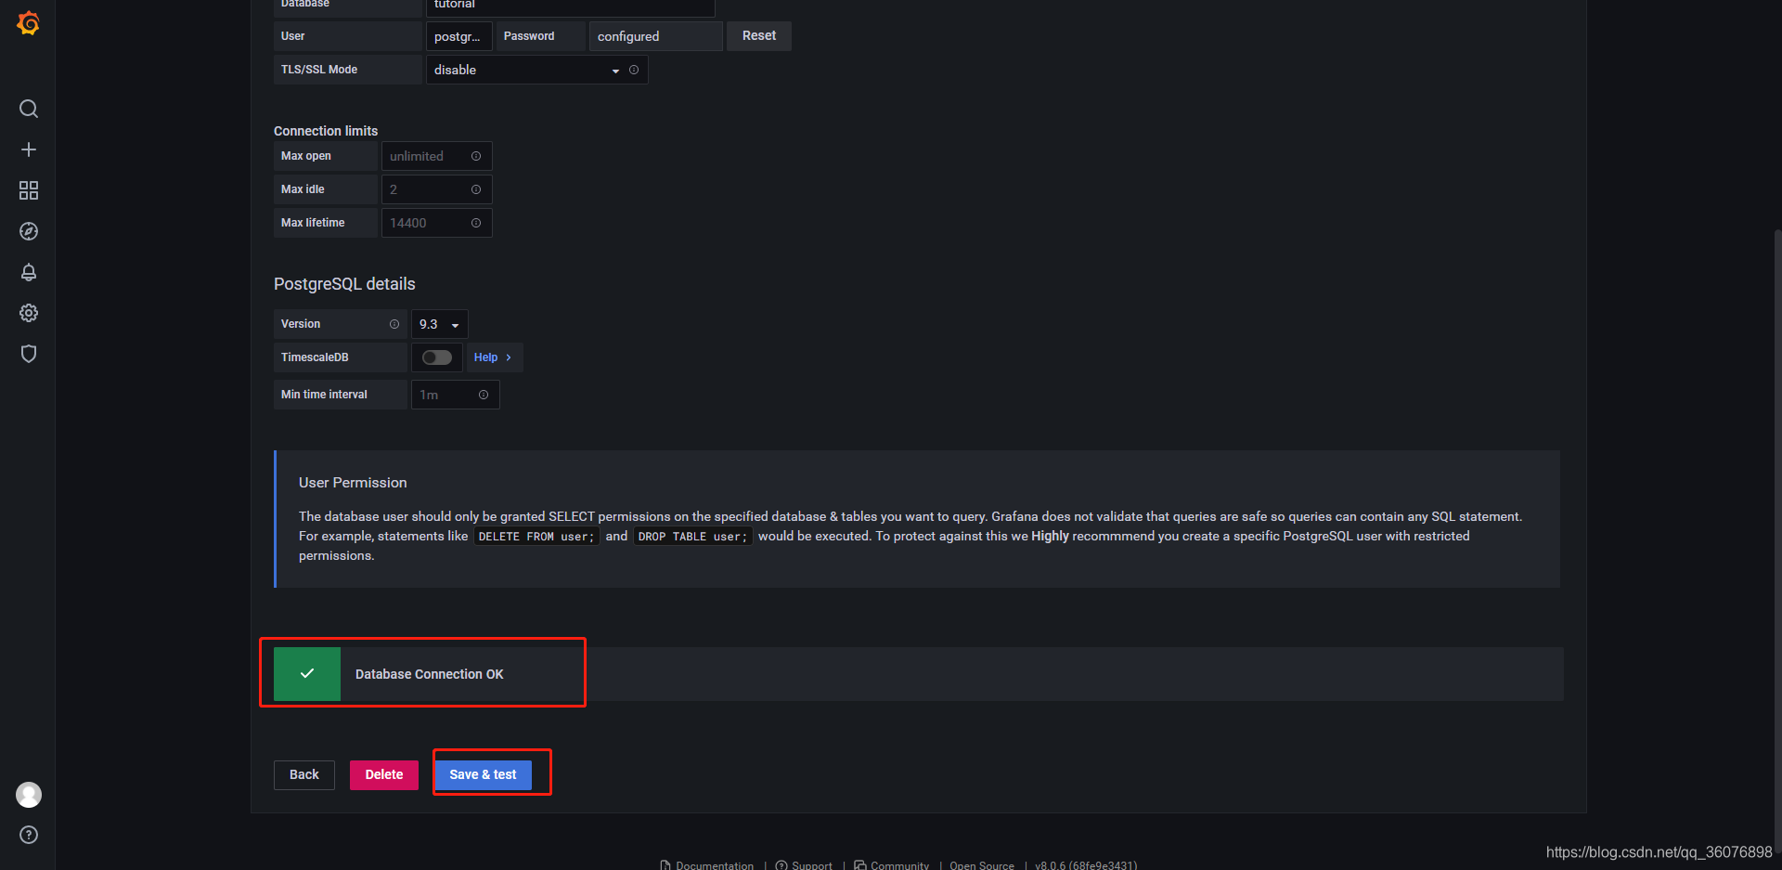
Task: Click the Database Connection OK message
Action: pyautogui.click(x=429, y=674)
